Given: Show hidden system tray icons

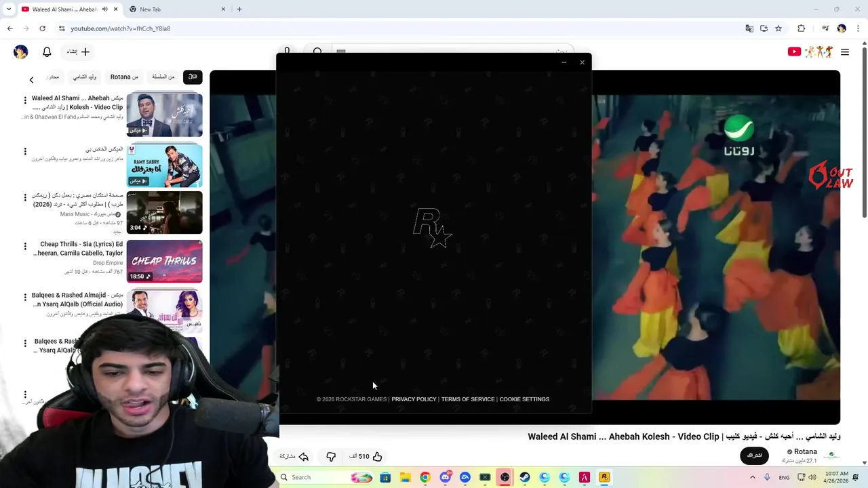Looking at the screenshot, I should pos(752,477).
